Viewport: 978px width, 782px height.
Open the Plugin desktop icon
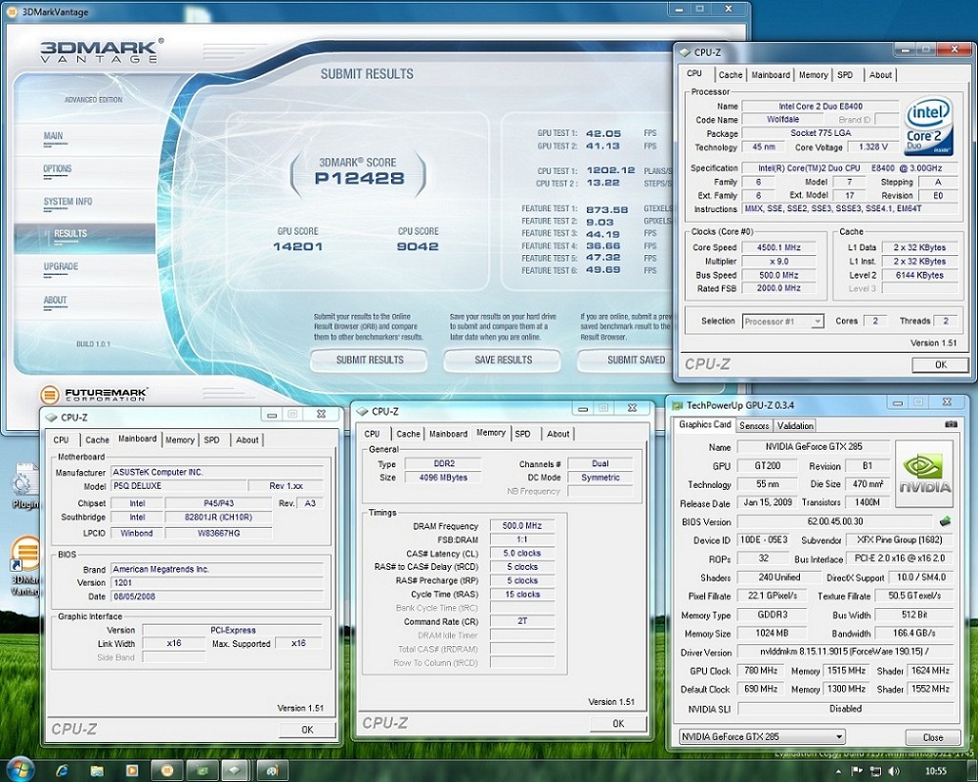[x=25, y=487]
